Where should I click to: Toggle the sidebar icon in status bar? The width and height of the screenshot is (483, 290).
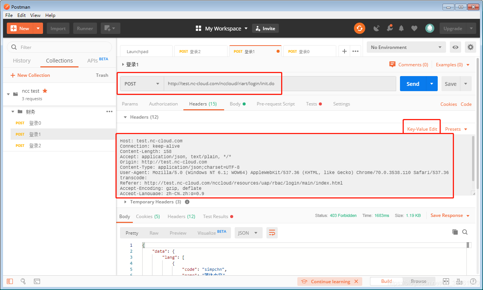coord(10,281)
